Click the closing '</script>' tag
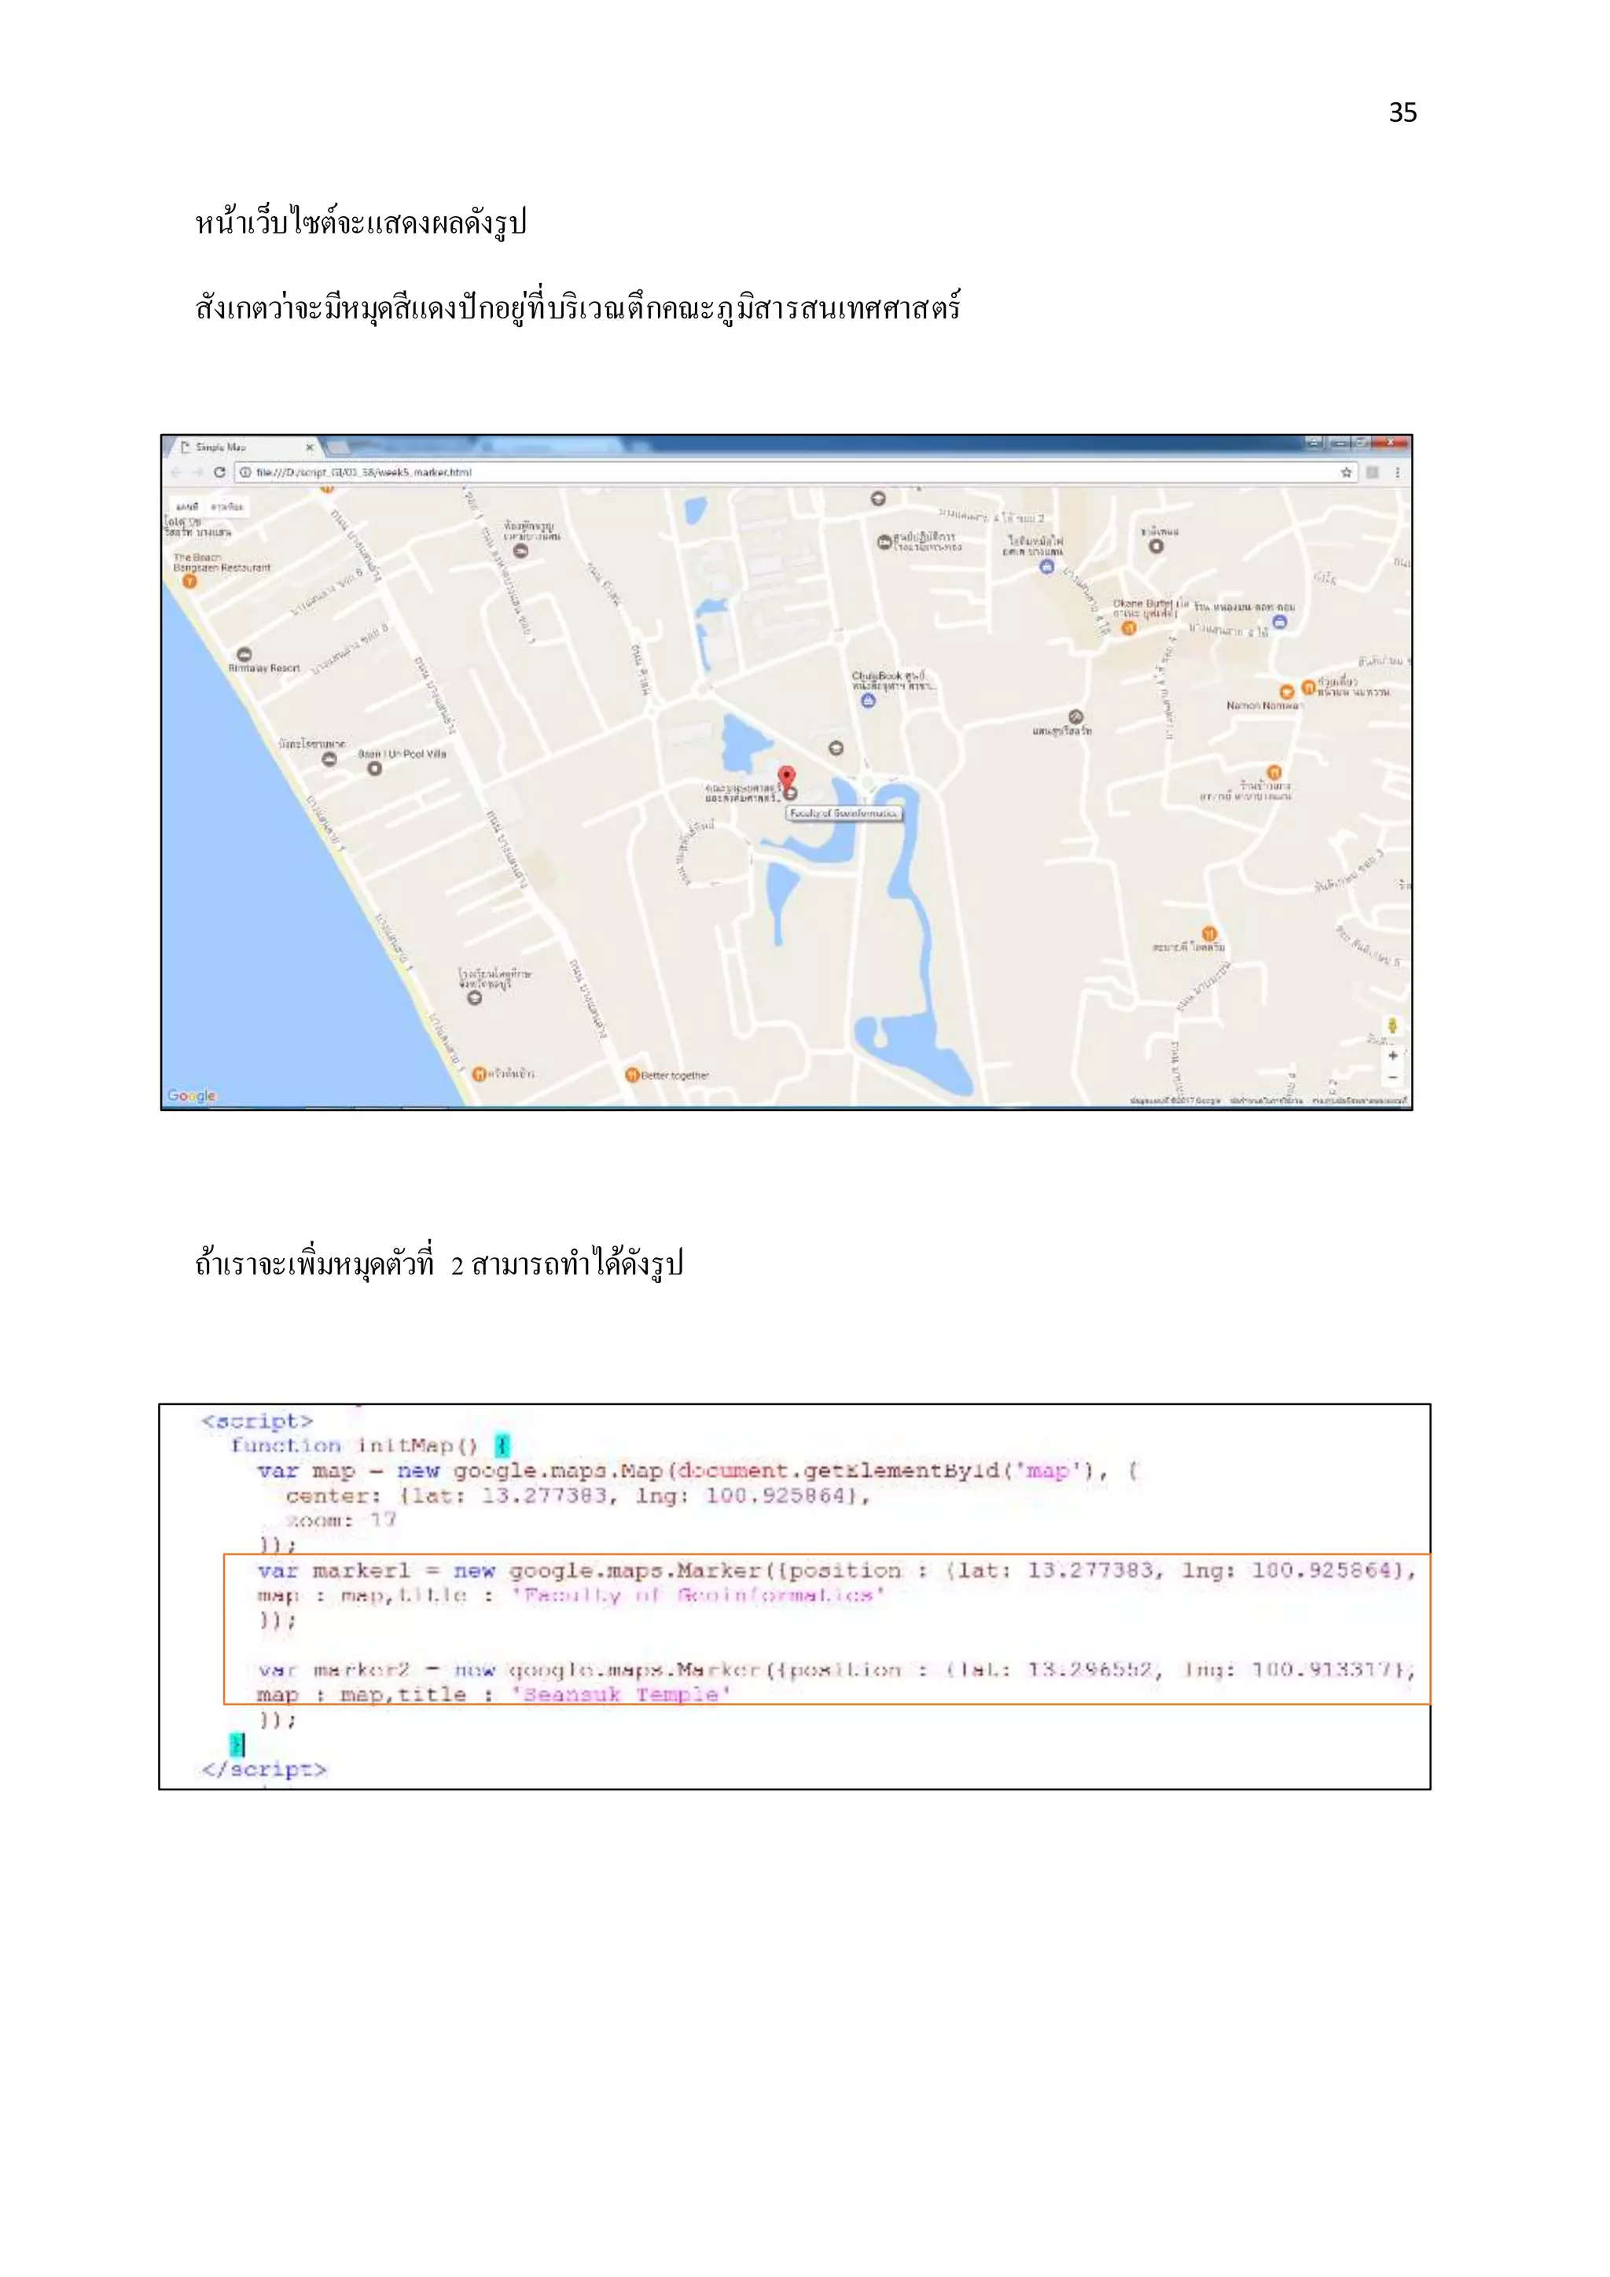This screenshot has width=1610, height=2277. (263, 1769)
